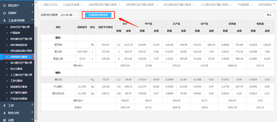The height and width of the screenshot is (122, 277).
Task: Click the 导出 export button
Action: coord(269,15)
